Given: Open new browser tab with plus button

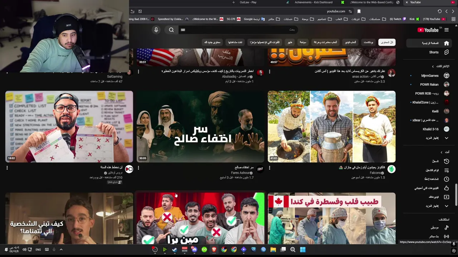Looking at the screenshot, I should pos(233,2).
